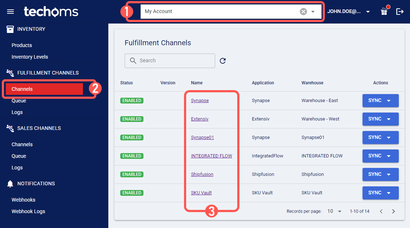Sync the Shipfusion channel
Viewport: 410px width, 228px height.
[x=380, y=174]
